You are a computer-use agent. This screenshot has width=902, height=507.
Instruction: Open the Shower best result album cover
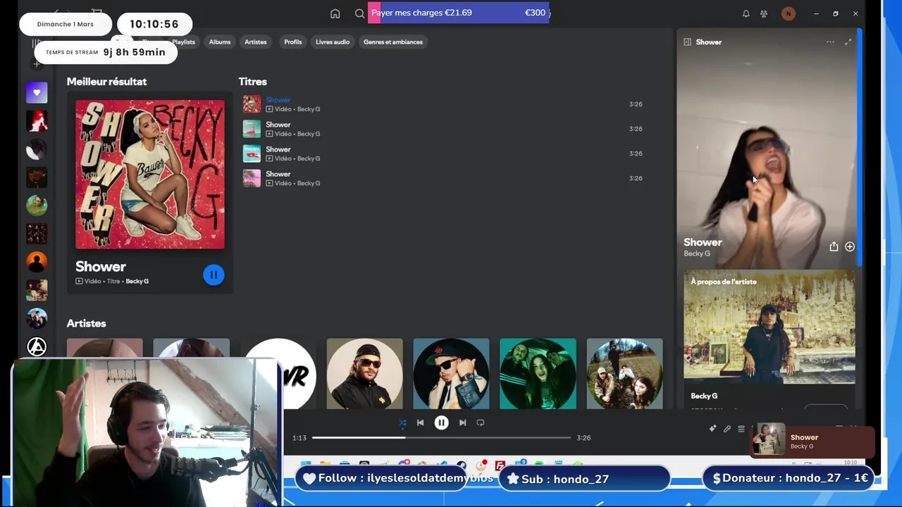[150, 174]
